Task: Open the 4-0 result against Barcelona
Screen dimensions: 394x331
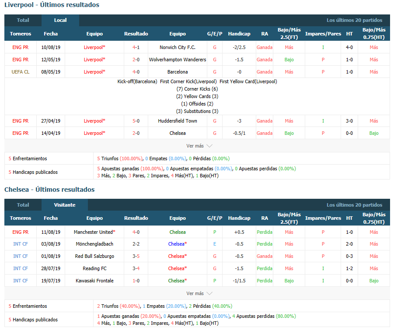Action: 136,72
